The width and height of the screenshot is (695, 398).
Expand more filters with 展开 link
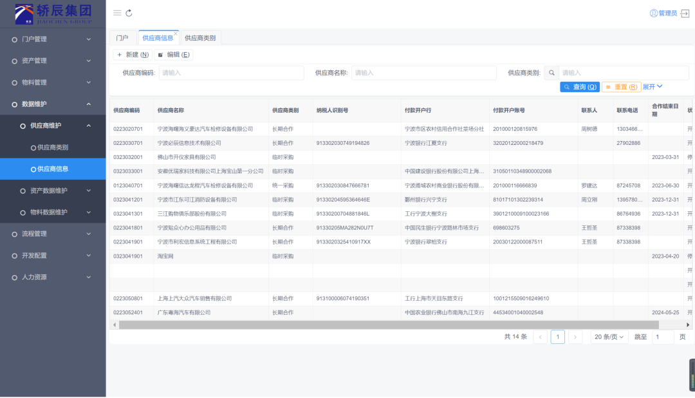click(x=653, y=86)
